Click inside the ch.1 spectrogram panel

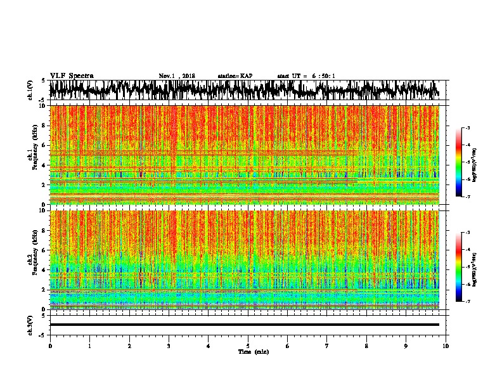245,155
